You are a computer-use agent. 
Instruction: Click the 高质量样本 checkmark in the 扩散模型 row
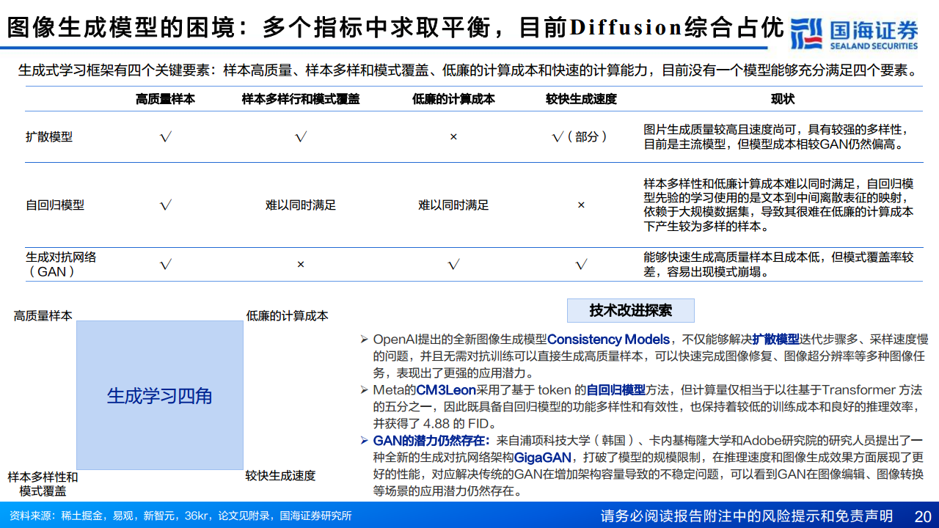click(166, 137)
